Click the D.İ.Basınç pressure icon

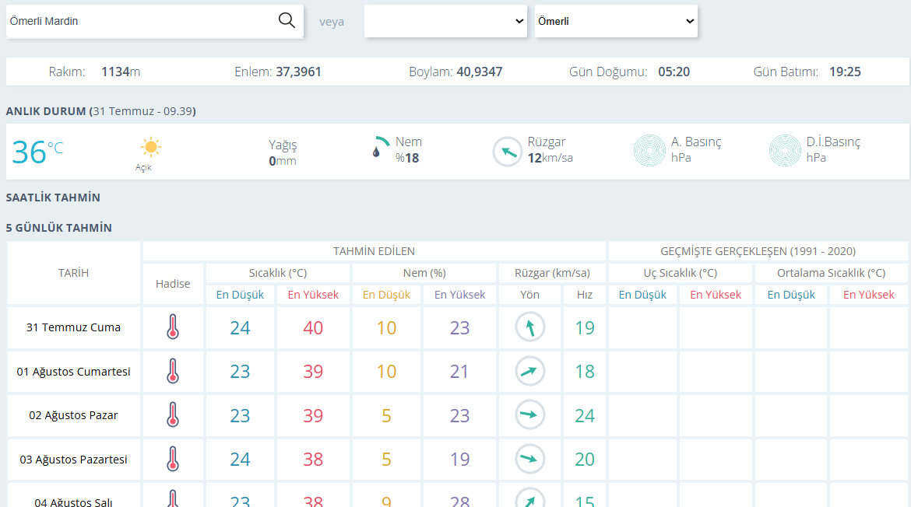coord(785,151)
